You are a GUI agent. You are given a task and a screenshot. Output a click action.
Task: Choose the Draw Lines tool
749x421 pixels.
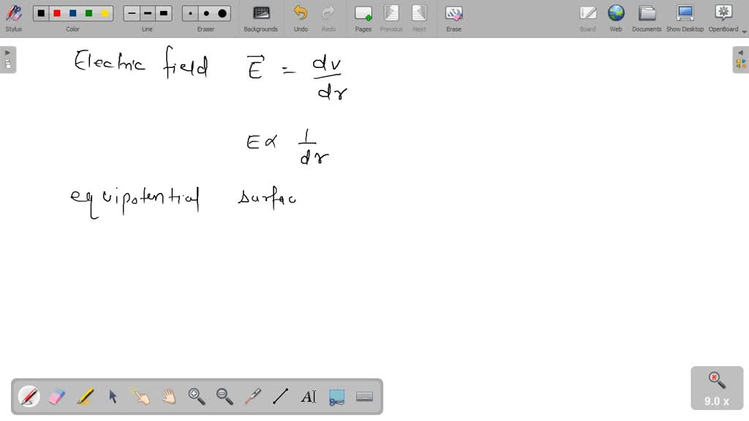pyautogui.click(x=280, y=396)
